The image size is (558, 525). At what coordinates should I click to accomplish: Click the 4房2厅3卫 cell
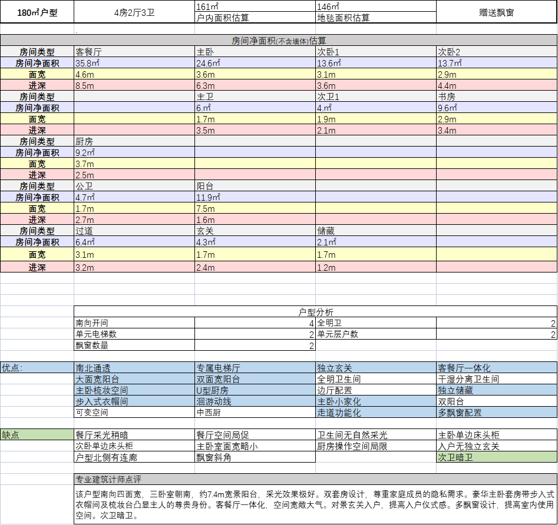[x=134, y=12]
